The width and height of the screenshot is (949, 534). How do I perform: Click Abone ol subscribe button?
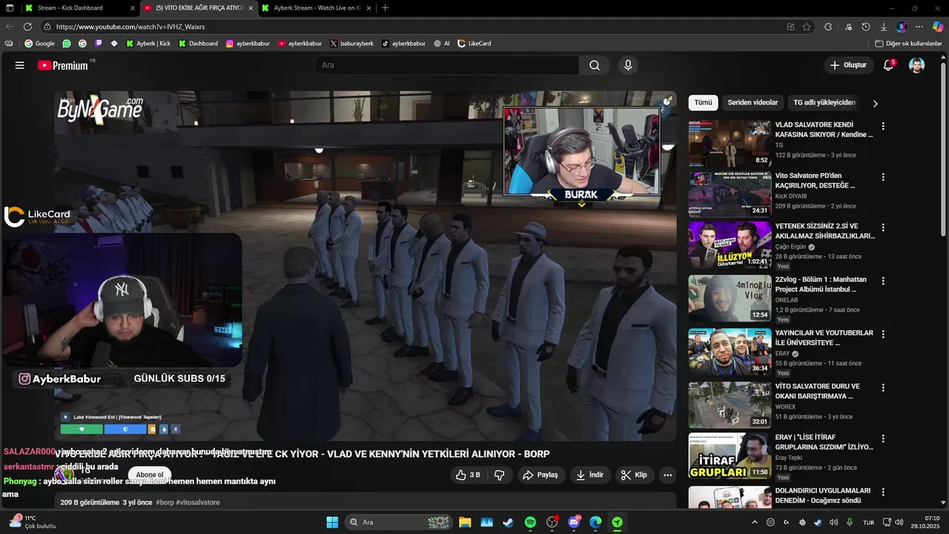150,475
